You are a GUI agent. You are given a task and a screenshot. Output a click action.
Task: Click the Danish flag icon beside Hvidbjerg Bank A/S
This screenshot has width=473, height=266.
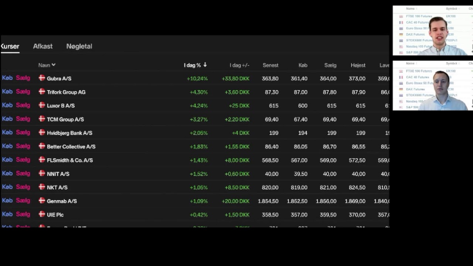pos(42,132)
